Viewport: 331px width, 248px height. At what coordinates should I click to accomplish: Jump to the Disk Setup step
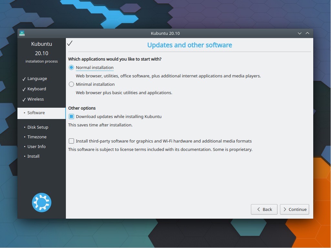pyautogui.click(x=38, y=127)
